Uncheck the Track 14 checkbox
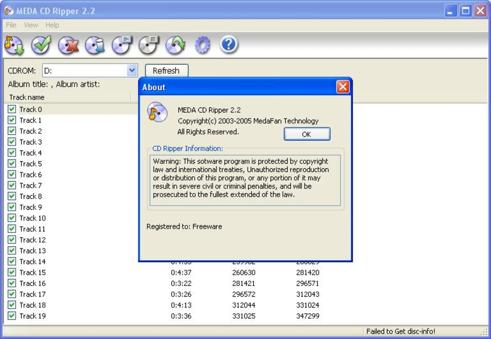This screenshot has width=491, height=339. pyautogui.click(x=12, y=261)
